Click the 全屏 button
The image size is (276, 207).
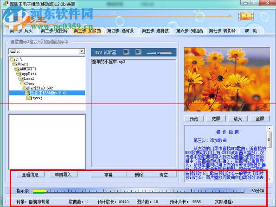coord(260,119)
